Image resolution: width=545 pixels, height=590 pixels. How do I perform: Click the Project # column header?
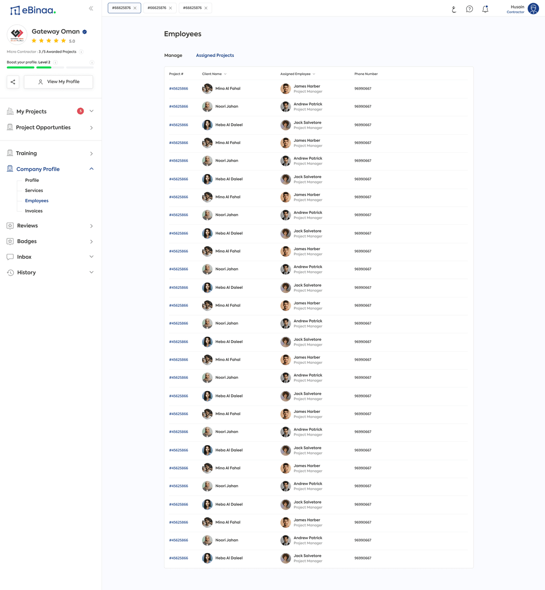click(176, 74)
